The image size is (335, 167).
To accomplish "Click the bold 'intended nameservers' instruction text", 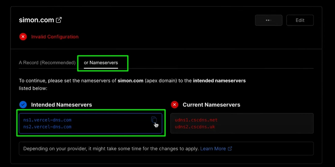I will [x=219, y=81].
